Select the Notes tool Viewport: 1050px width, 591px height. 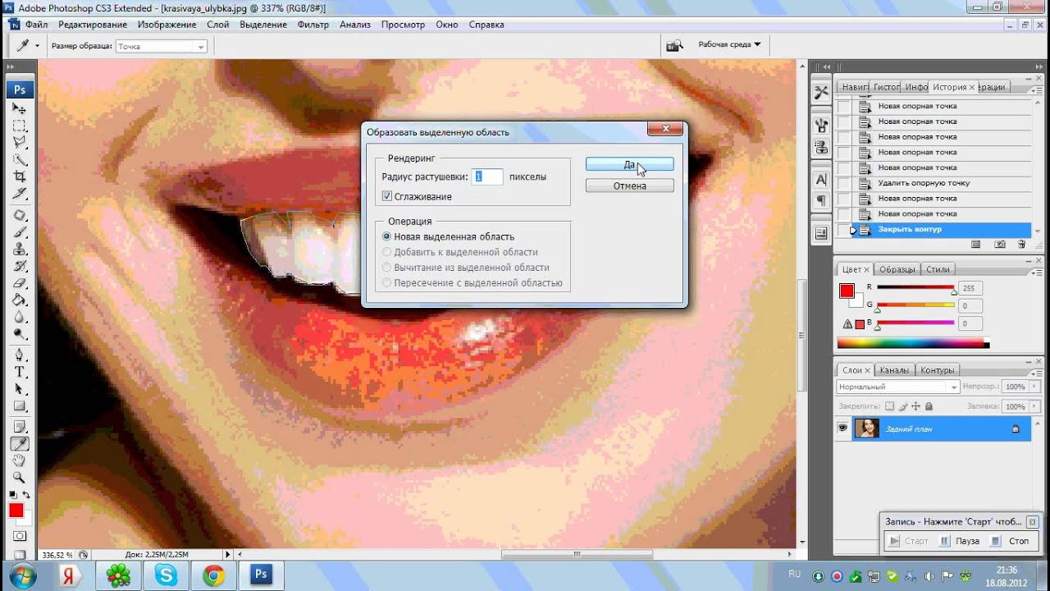tap(20, 427)
